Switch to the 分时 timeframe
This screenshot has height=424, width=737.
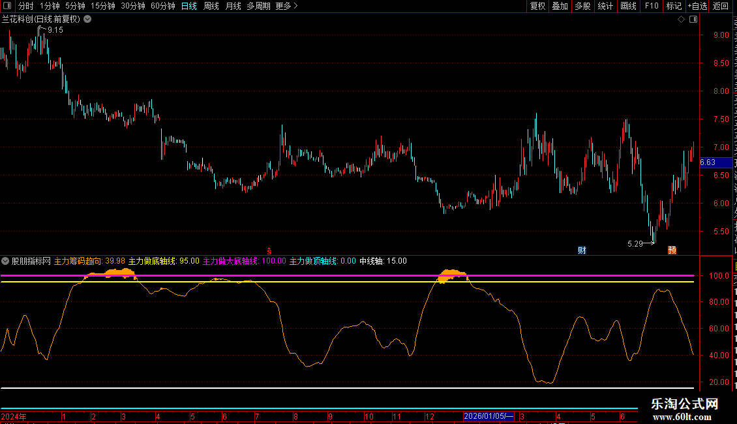[x=26, y=6]
